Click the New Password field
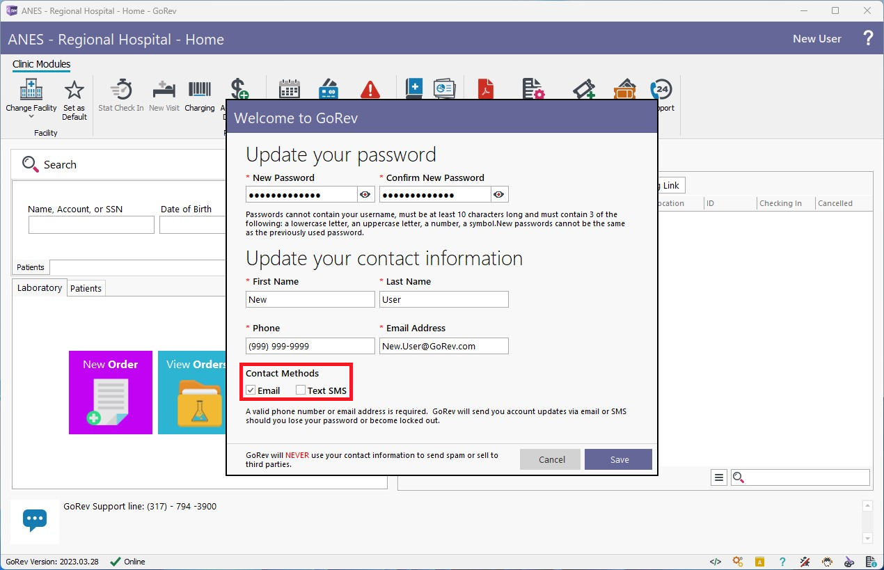The height and width of the screenshot is (570, 884). [x=302, y=194]
